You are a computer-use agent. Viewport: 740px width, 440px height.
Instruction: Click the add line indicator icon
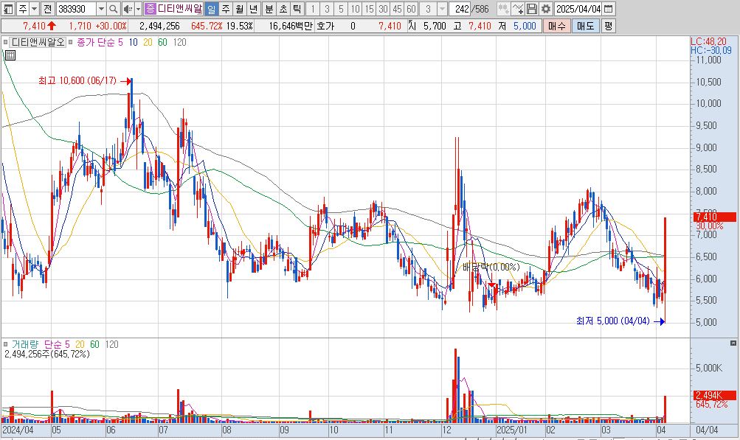coord(517,9)
